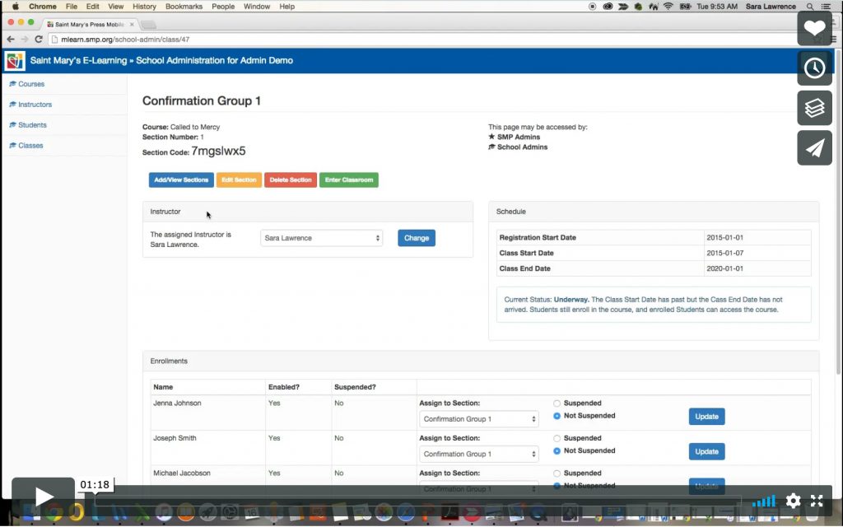Reload the current page in Chrome
Image resolution: width=843 pixels, height=527 pixels.
(x=38, y=40)
